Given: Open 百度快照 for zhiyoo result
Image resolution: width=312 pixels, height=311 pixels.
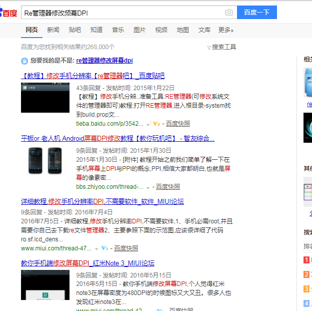Looking at the screenshot, I should 168,187.
